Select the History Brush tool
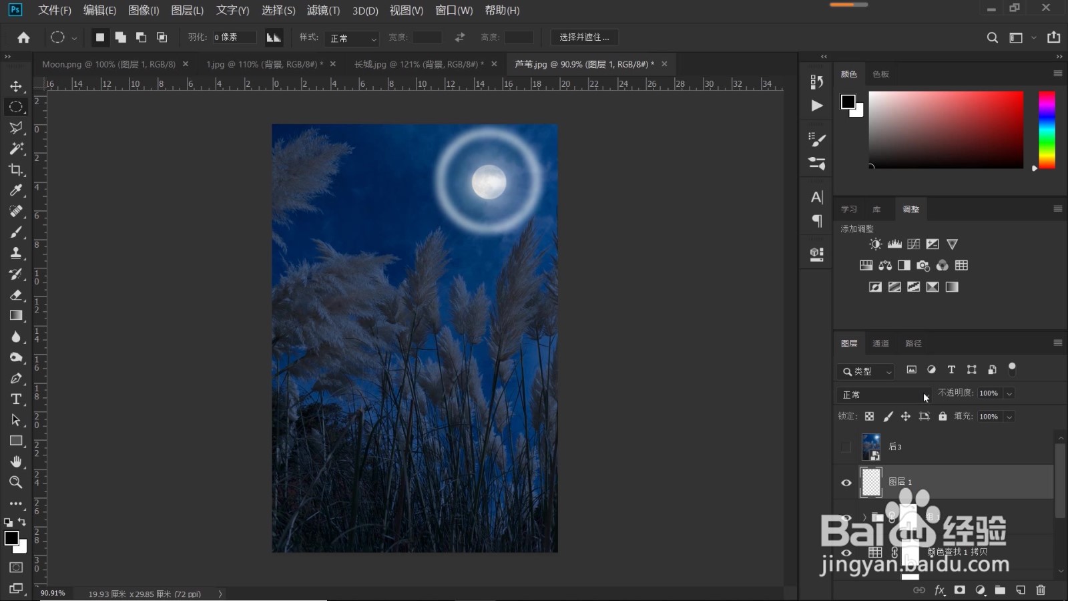 16,274
